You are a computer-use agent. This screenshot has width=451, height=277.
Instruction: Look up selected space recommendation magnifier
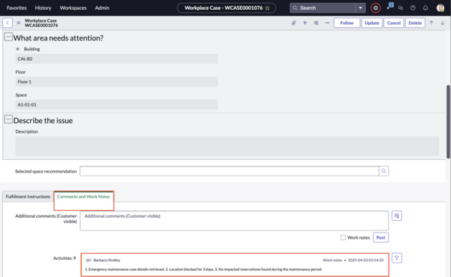(383, 171)
